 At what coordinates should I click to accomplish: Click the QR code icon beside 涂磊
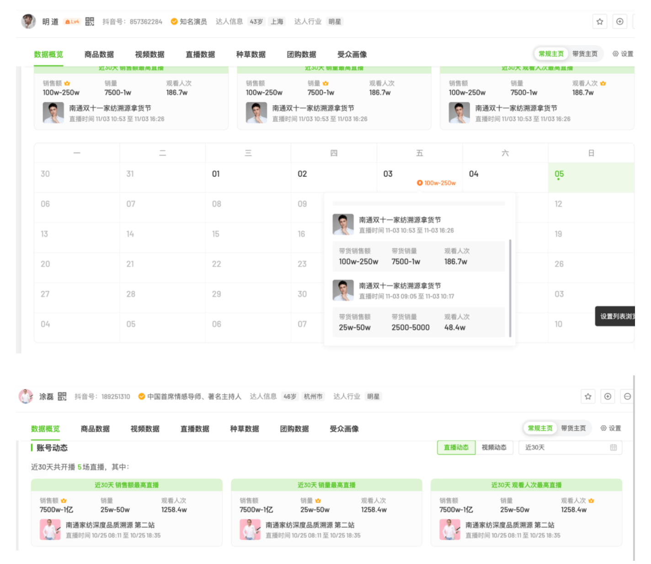pos(62,396)
